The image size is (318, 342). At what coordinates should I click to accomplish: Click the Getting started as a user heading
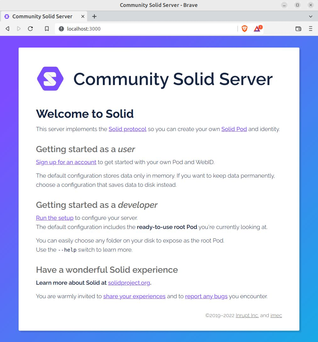point(85,149)
